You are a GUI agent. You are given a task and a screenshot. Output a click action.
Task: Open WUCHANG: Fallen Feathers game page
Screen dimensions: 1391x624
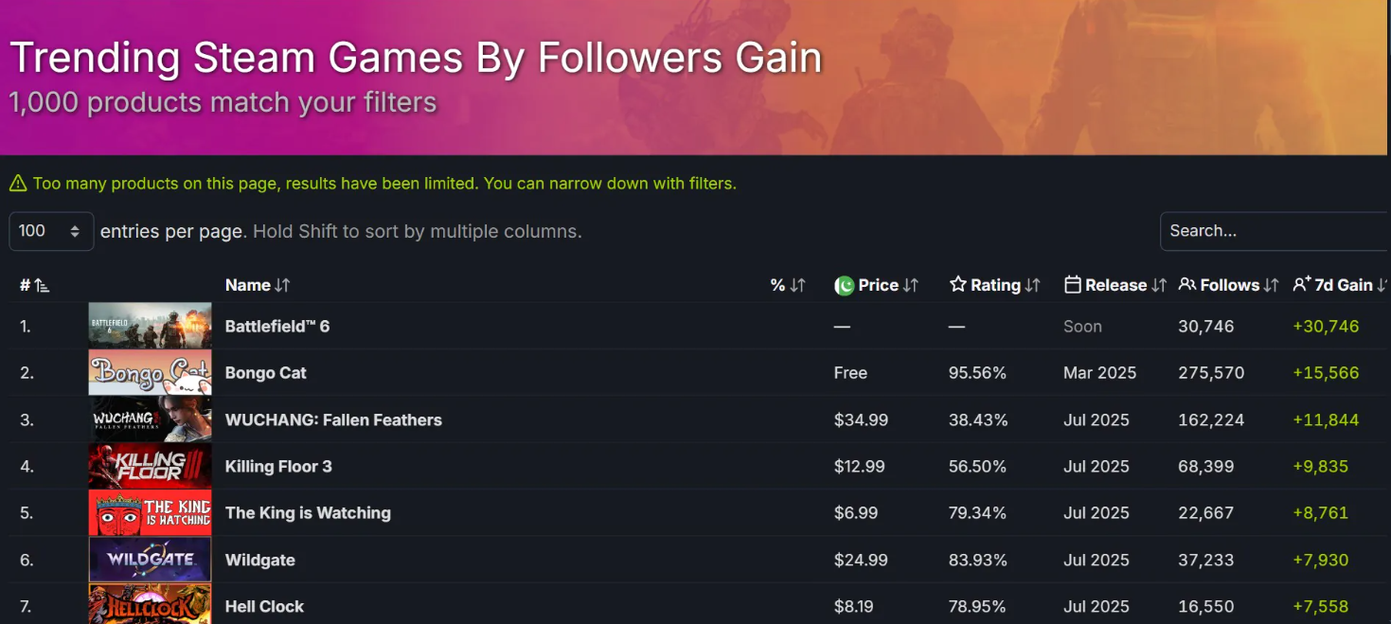point(333,420)
